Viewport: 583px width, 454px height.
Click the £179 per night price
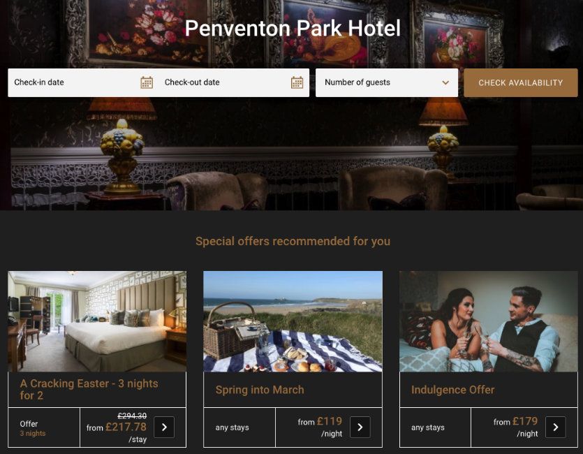(x=524, y=421)
